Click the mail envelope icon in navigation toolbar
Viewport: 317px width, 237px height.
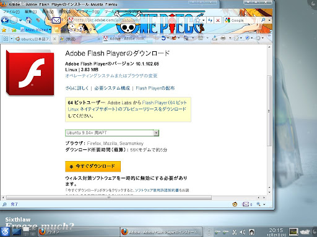click(x=56, y=20)
